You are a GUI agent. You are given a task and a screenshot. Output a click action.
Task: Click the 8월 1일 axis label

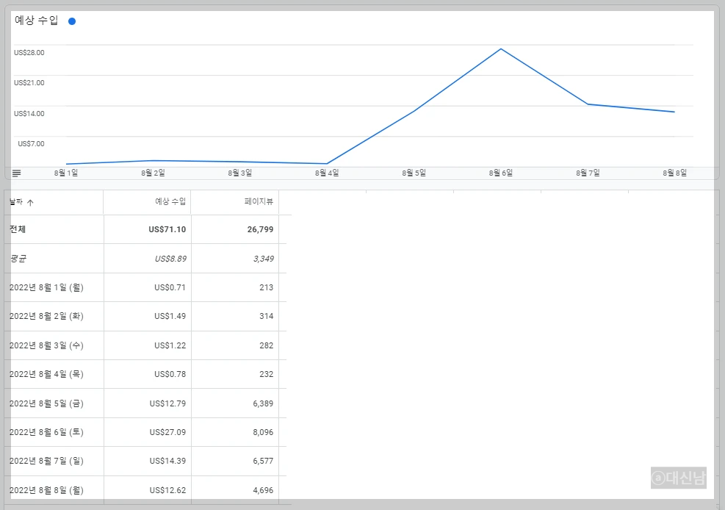click(66, 173)
